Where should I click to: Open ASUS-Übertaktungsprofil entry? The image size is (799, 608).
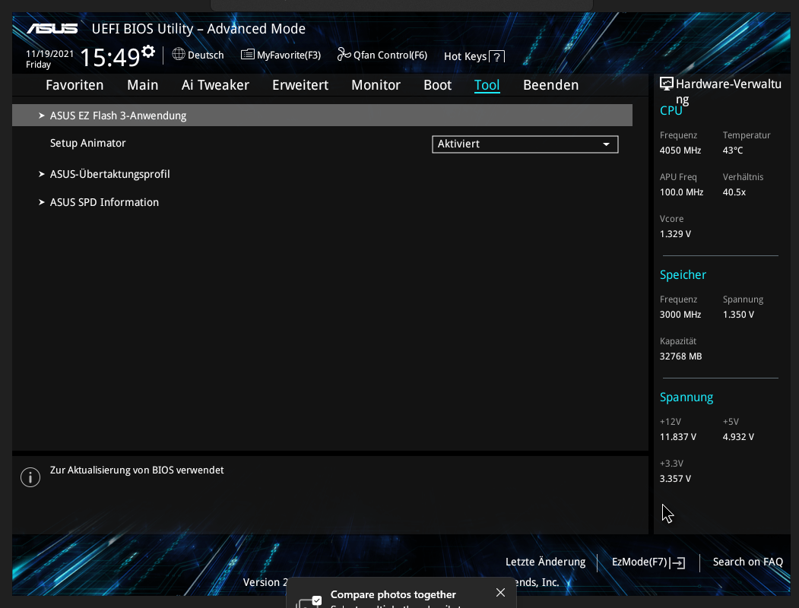(110, 174)
